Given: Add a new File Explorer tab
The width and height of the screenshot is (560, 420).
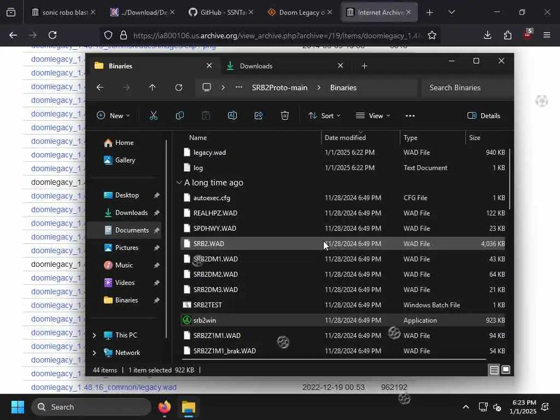Looking at the screenshot, I should [364, 66].
